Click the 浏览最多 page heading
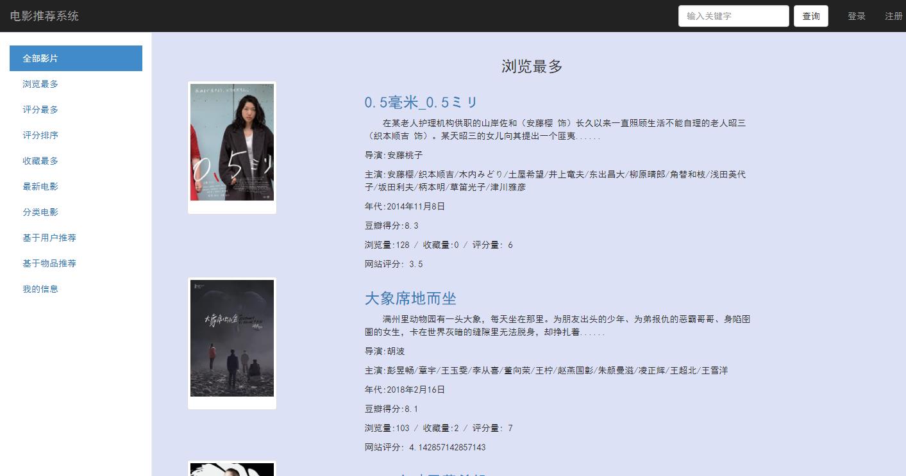Image resolution: width=906 pixels, height=476 pixels. [532, 67]
